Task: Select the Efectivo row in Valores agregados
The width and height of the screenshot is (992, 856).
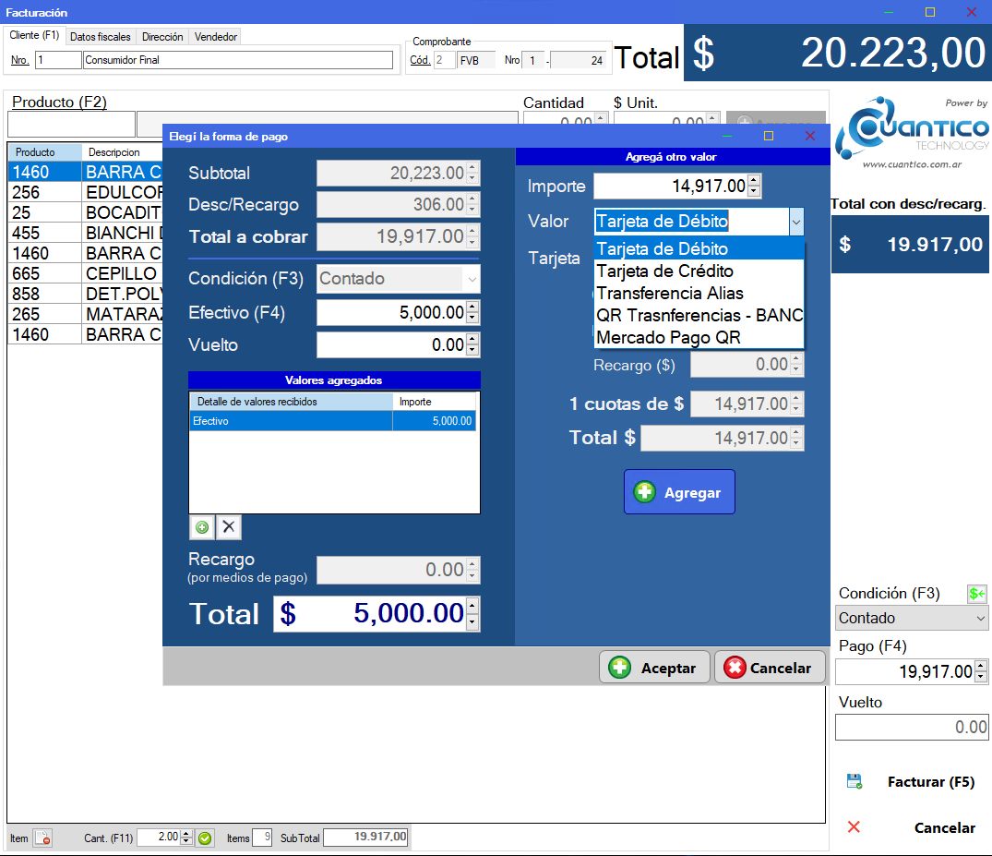Action: click(x=333, y=421)
